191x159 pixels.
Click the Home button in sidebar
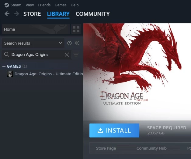click(36, 29)
